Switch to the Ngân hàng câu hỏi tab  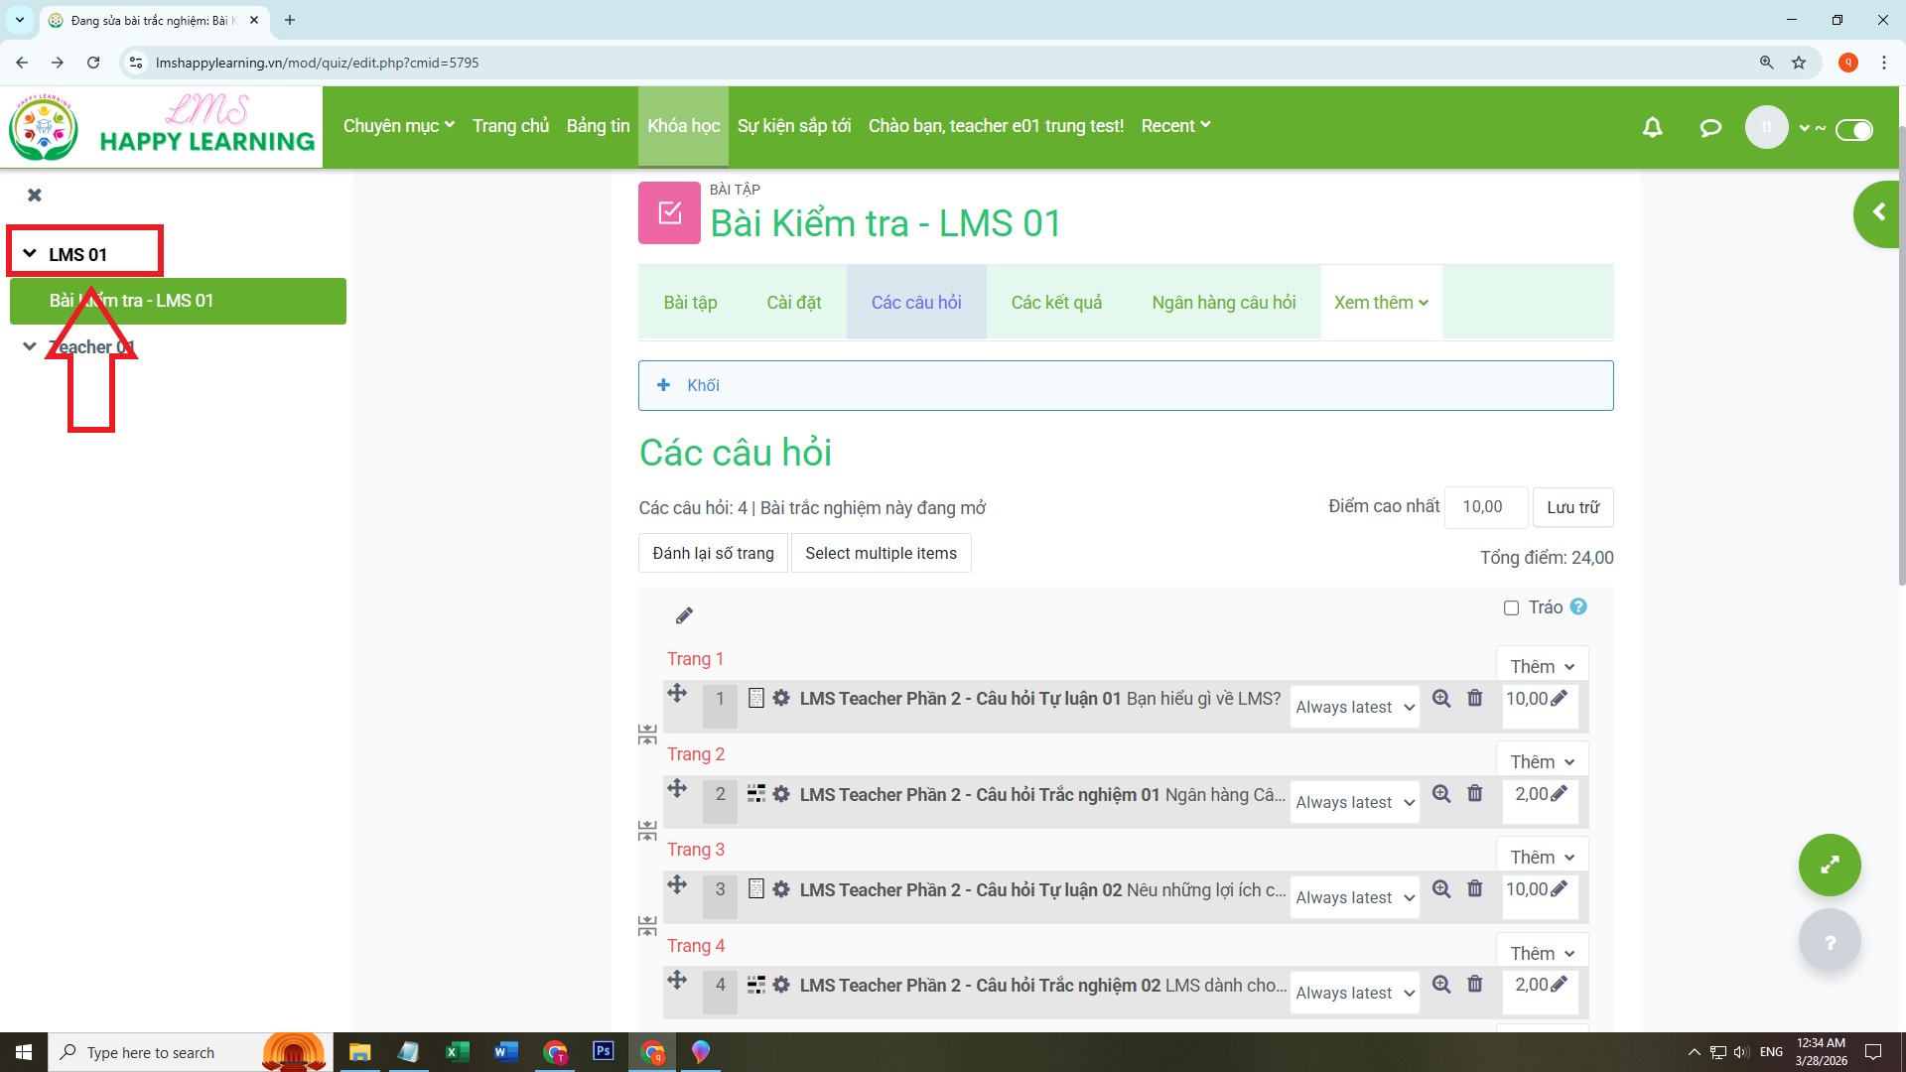1223,303
